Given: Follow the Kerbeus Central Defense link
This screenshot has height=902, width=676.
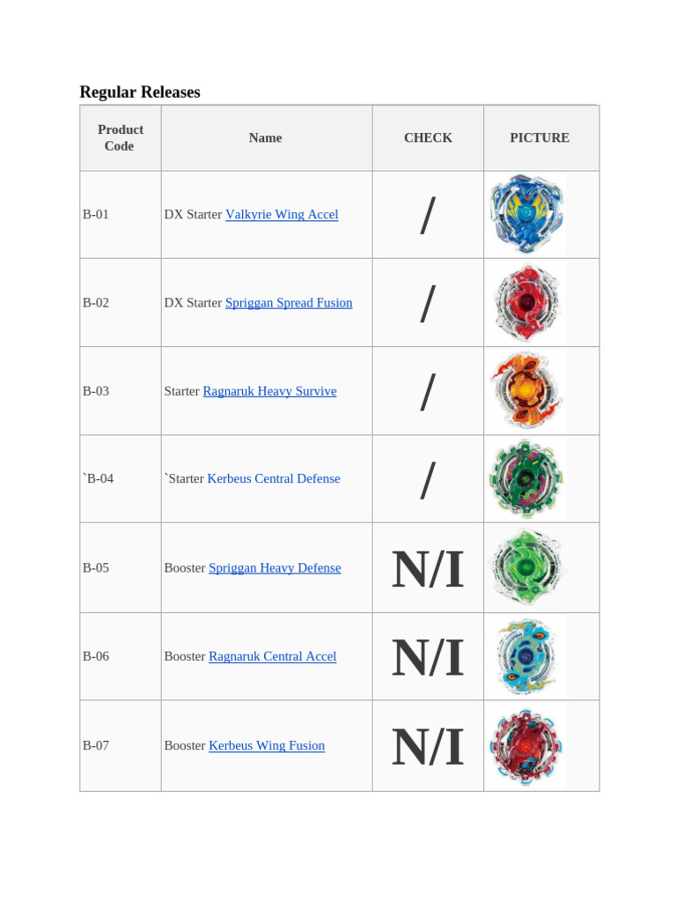Looking at the screenshot, I should click(x=274, y=478).
